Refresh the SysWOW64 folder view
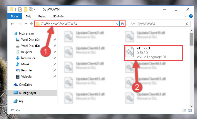The width and height of the screenshot is (197, 119). pos(122,24)
